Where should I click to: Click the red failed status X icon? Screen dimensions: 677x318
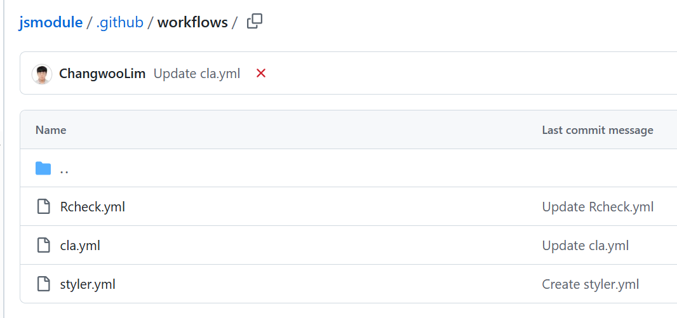[260, 74]
